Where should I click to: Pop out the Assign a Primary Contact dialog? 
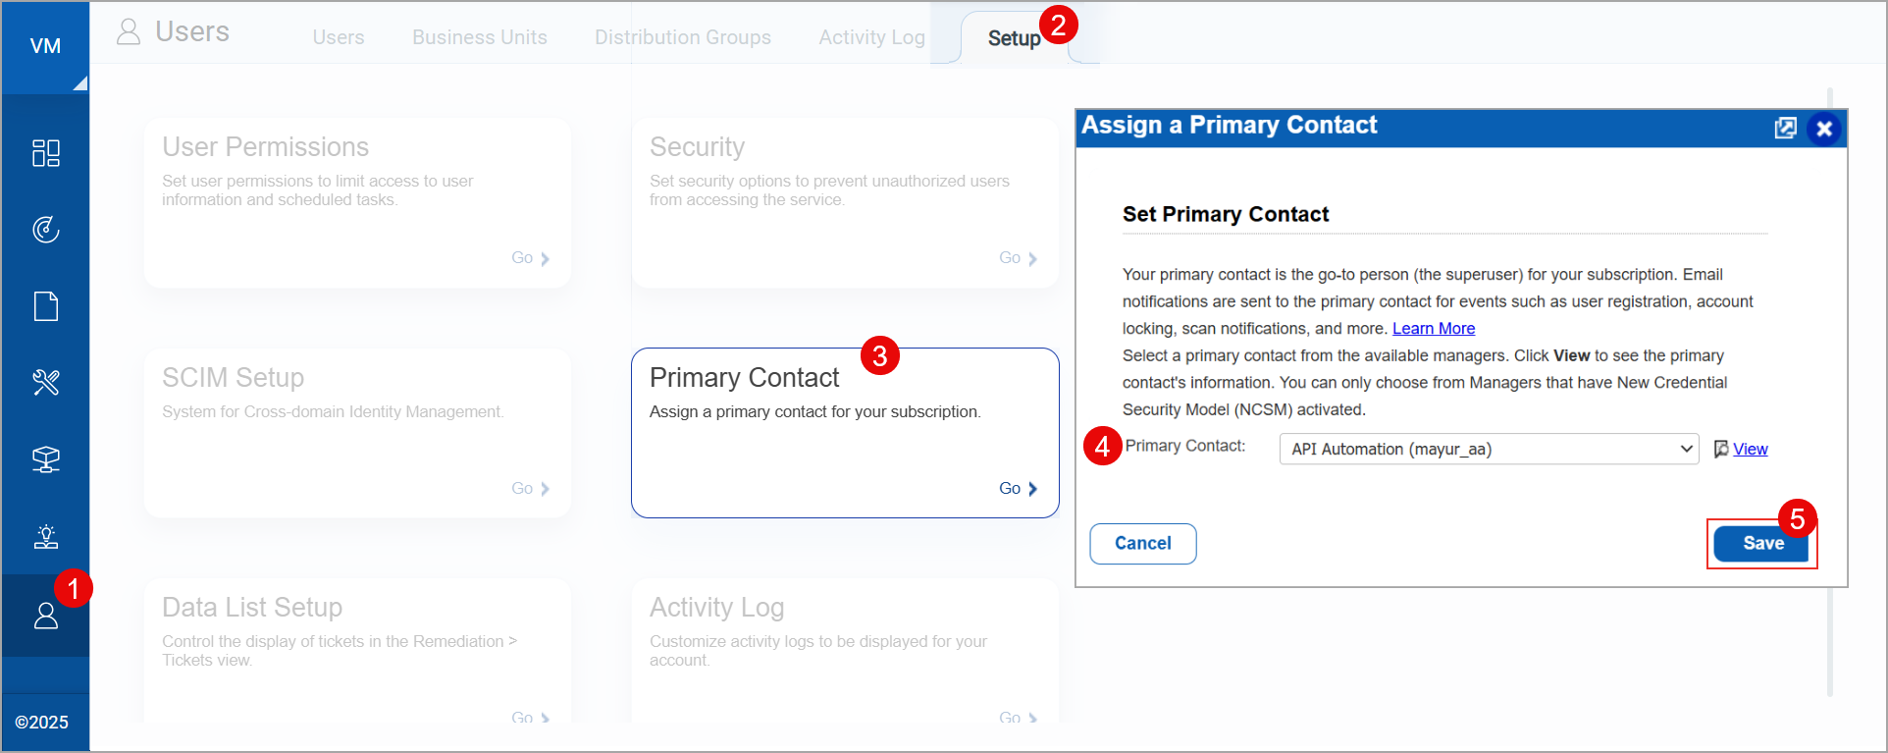[1786, 128]
